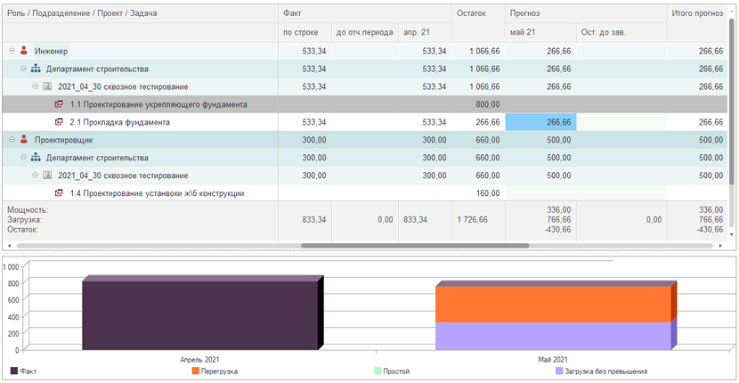Click department icon under Проектировщик
This screenshot has height=383, width=739.
click(x=36, y=158)
